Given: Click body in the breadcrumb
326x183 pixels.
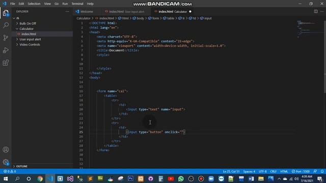Looking at the screenshot, I should point(141,18).
